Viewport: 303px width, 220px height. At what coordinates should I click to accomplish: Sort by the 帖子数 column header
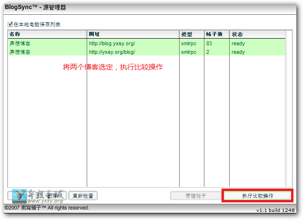click(216, 34)
